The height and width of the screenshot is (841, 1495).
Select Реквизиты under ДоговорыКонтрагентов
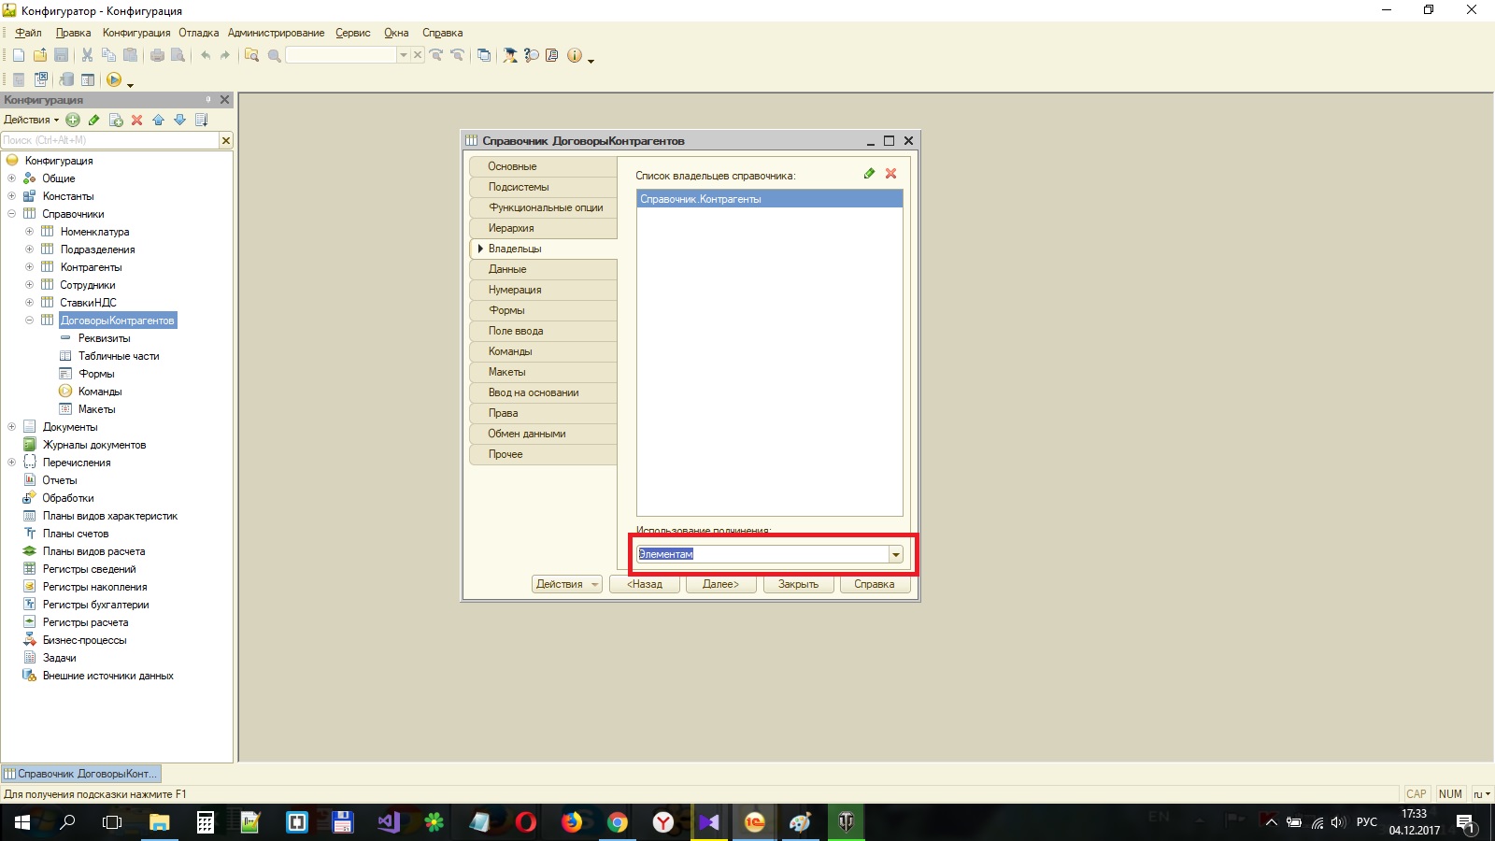point(104,338)
